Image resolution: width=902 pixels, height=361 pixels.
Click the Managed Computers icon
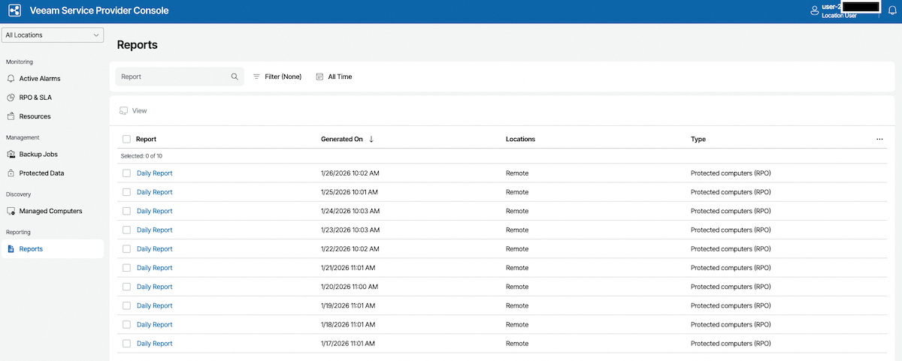[11, 211]
